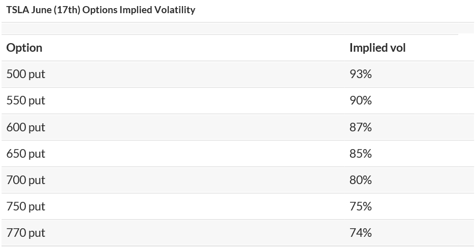Click the 87% implied vol value
This screenshot has height=248, width=475.
pyautogui.click(x=361, y=127)
